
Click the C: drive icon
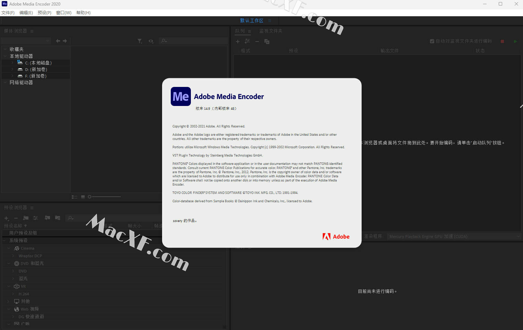pos(20,62)
